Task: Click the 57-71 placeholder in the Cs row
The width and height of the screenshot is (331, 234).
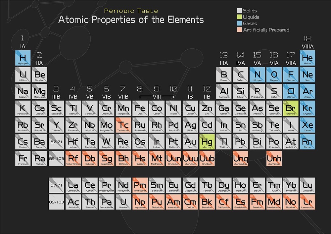Action: (x=56, y=141)
